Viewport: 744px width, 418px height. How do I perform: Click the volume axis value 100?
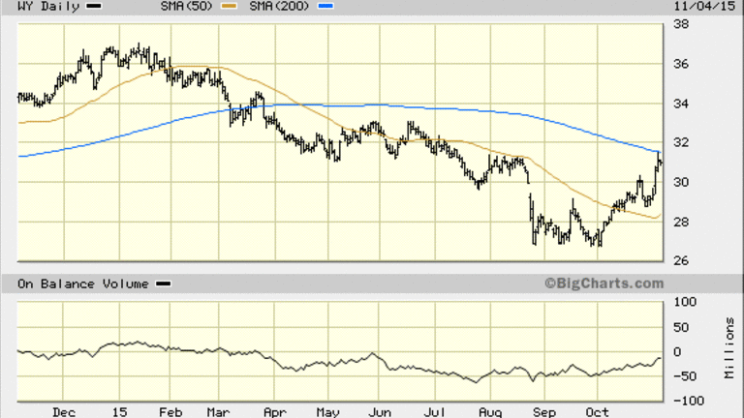[685, 302]
